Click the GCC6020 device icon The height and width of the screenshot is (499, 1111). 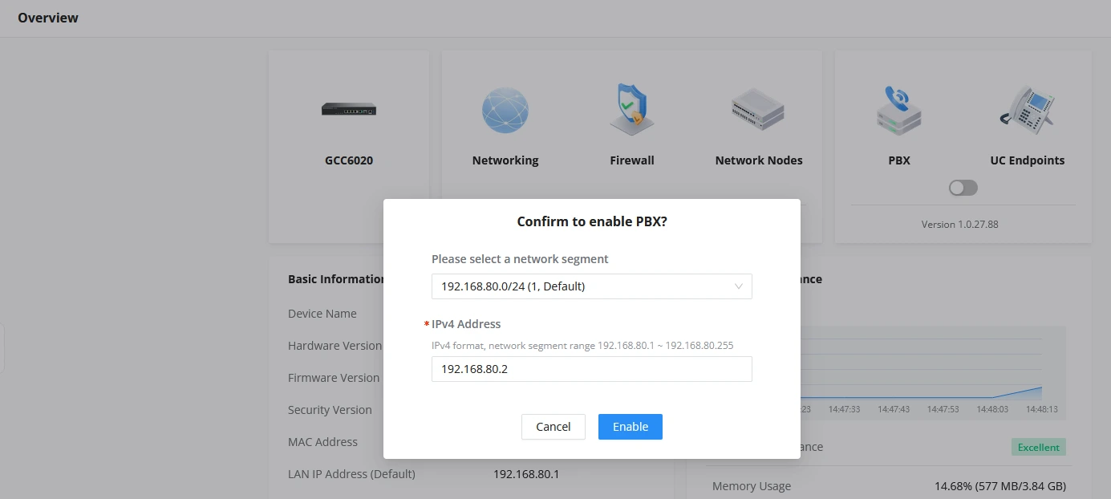click(x=349, y=110)
